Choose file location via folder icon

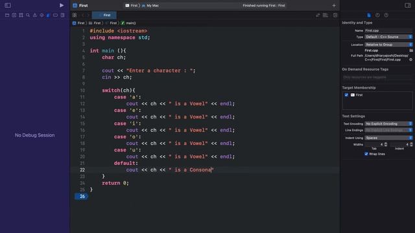[411, 50]
